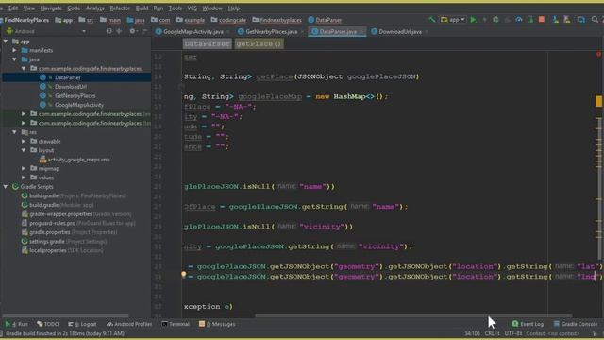The height and width of the screenshot is (340, 604).
Task: Close the DataParser.java tab
Action: (x=361, y=31)
